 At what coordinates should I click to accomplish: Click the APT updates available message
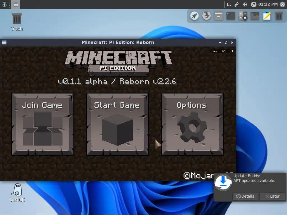click(x=254, y=181)
